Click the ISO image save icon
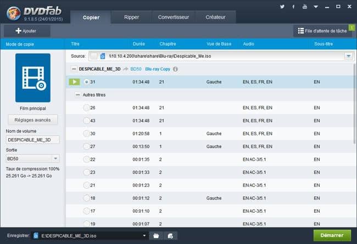This screenshot has height=244, width=357. [170, 236]
